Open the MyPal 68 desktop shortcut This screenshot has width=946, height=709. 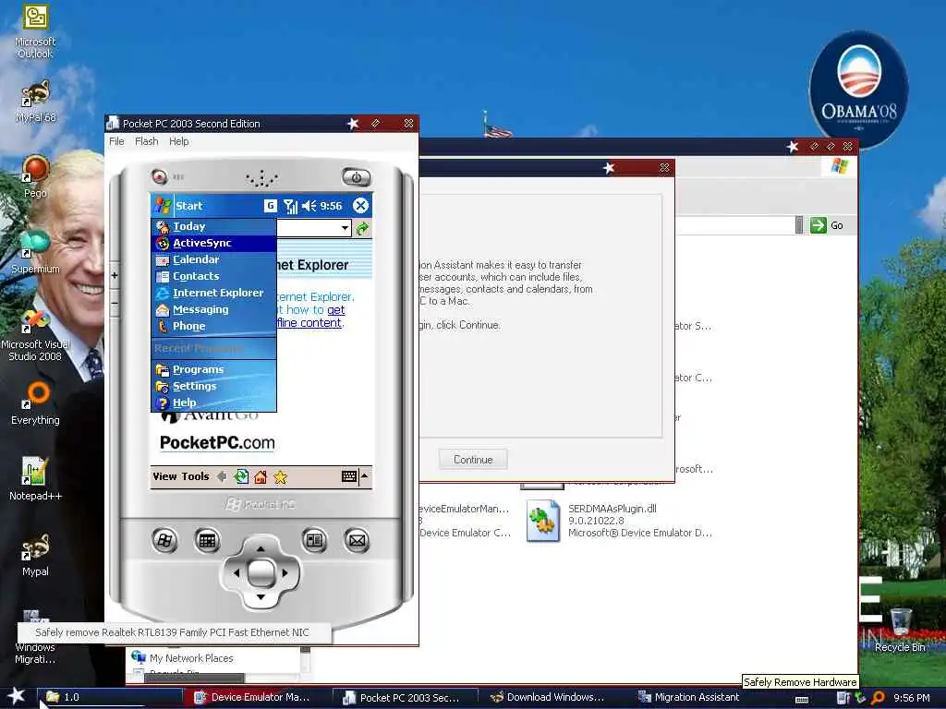[x=36, y=102]
